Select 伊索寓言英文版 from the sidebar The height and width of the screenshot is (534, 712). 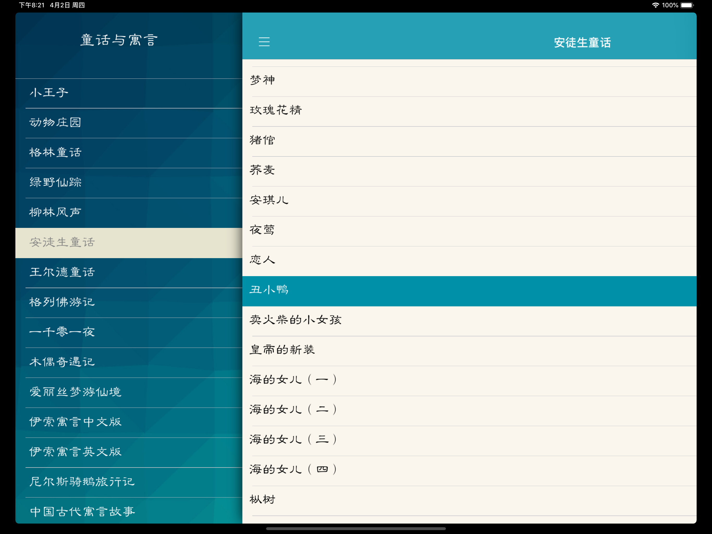129,452
